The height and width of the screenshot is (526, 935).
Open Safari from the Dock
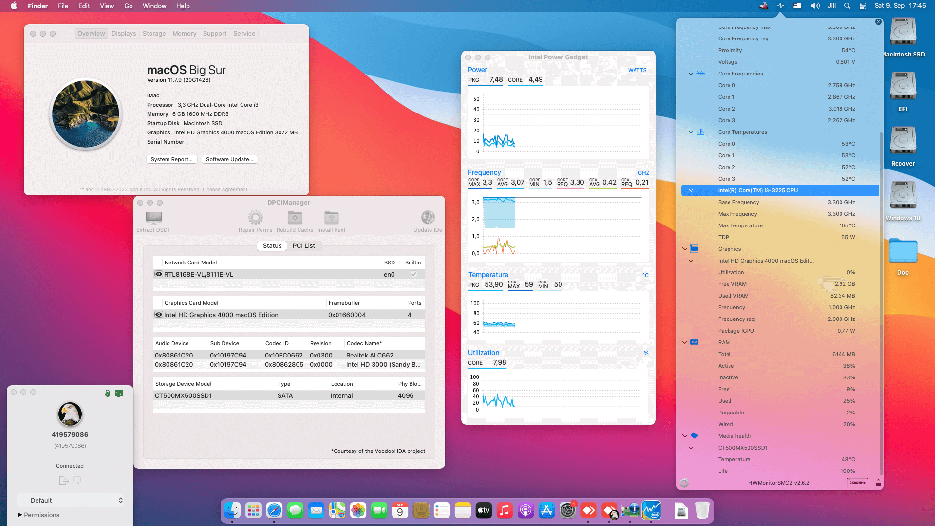tap(274, 510)
